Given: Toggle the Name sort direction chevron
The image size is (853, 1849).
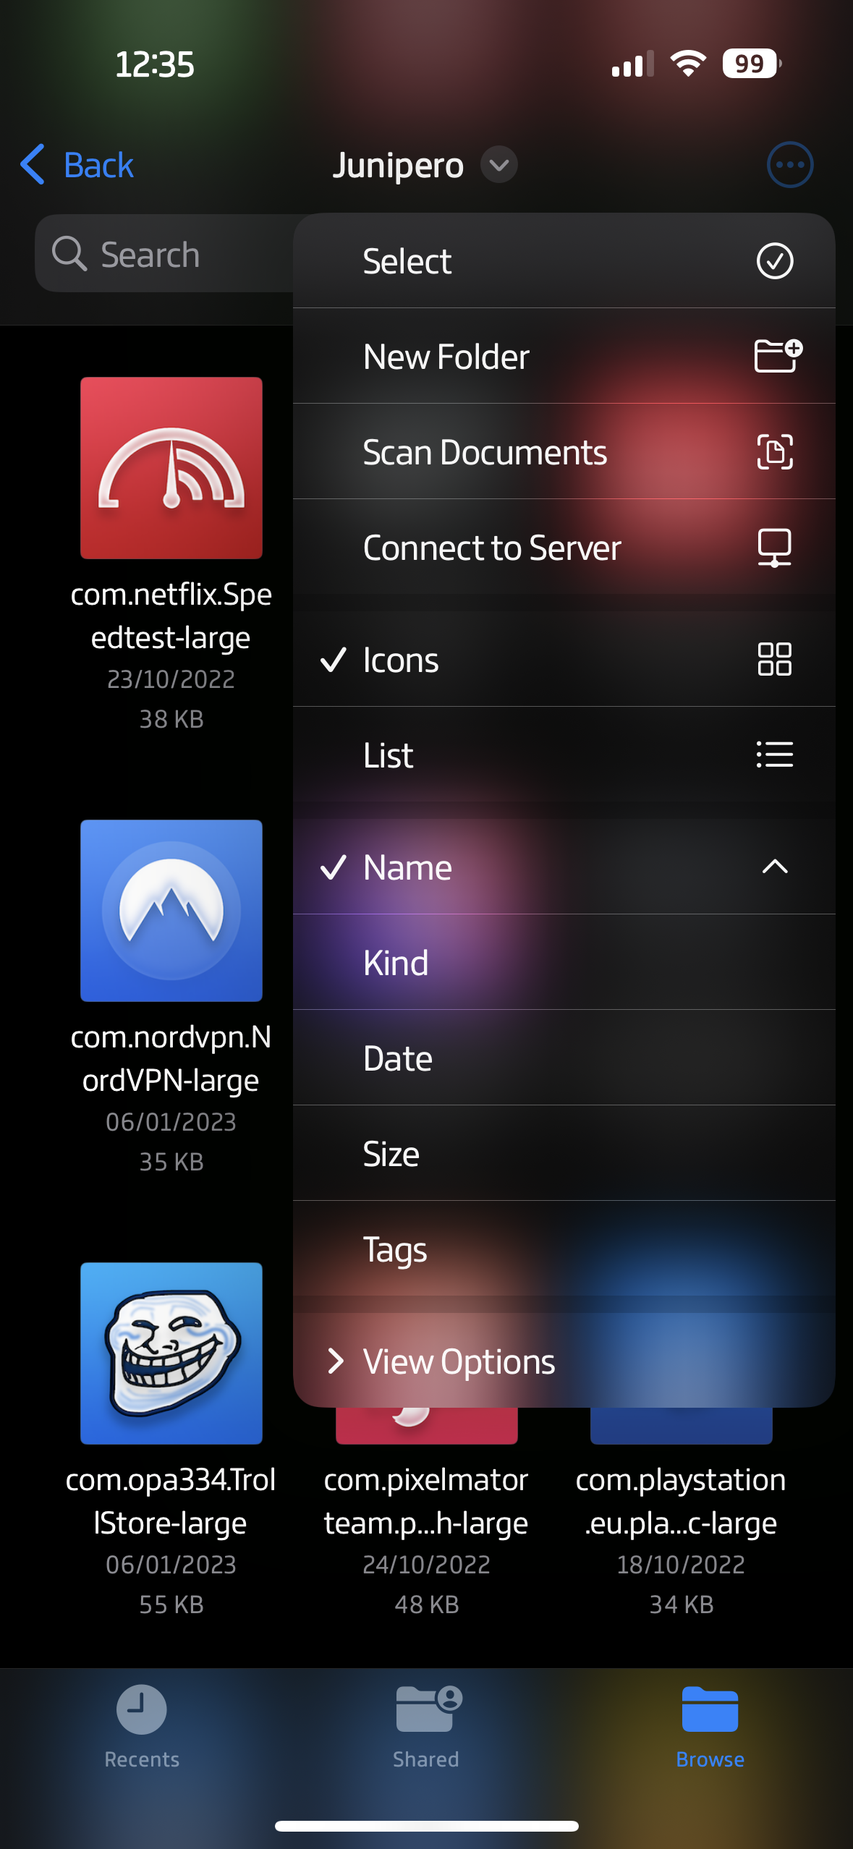Looking at the screenshot, I should (x=774, y=867).
